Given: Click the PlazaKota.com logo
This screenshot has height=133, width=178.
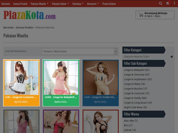Looking at the screenshot, I should [x=29, y=15].
